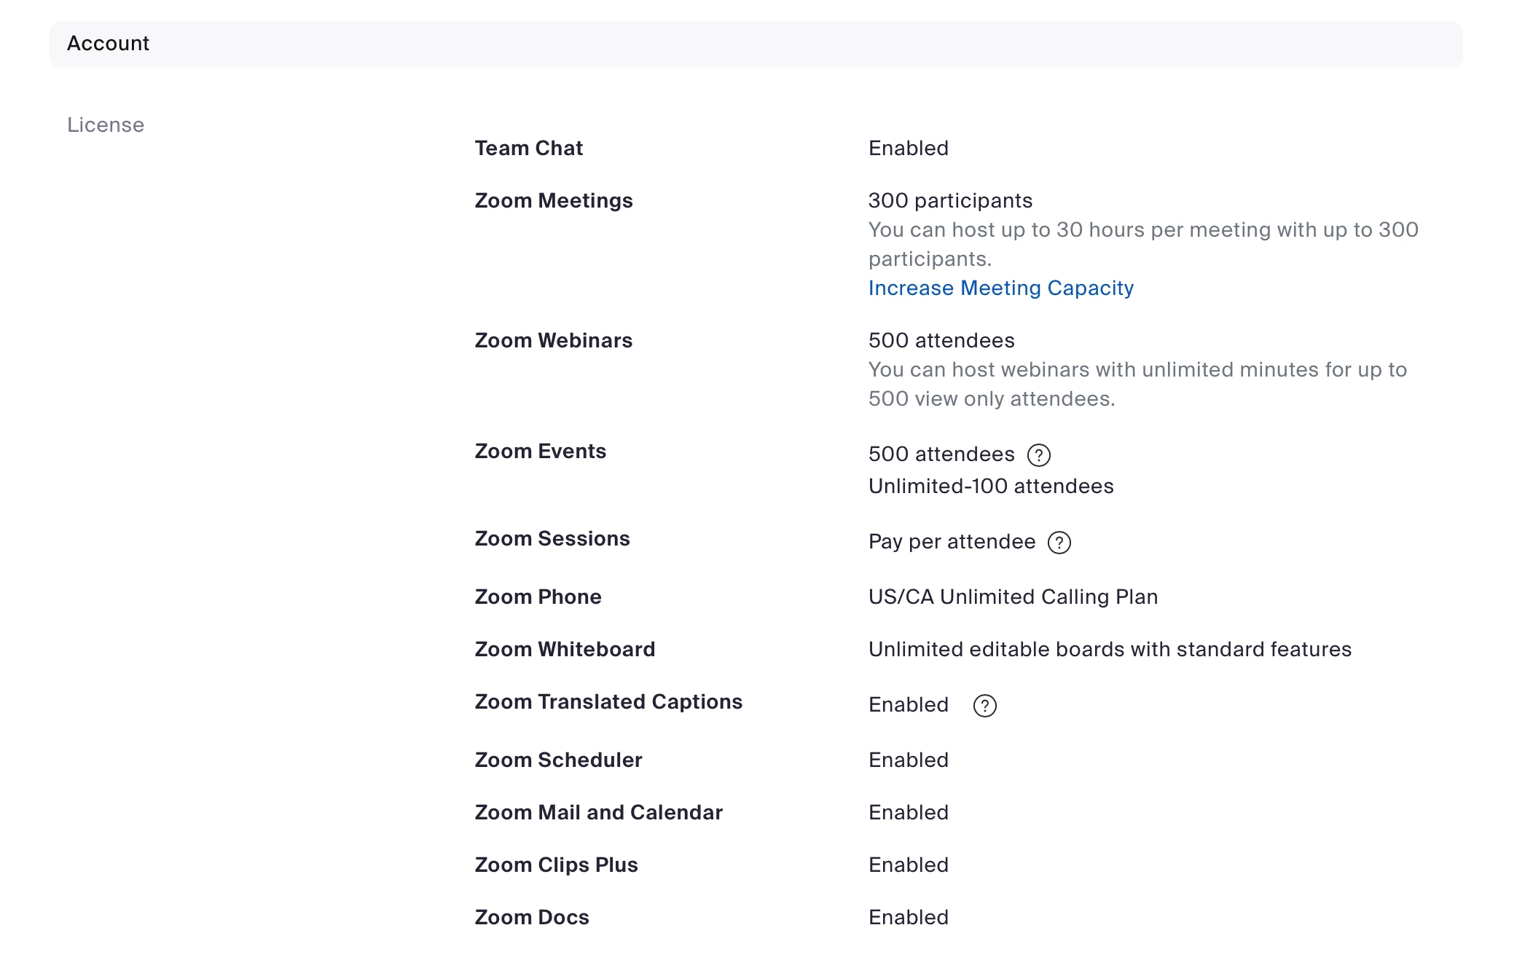Click the Zoom Translated Captions label
The height and width of the screenshot is (976, 1533).
(608, 702)
